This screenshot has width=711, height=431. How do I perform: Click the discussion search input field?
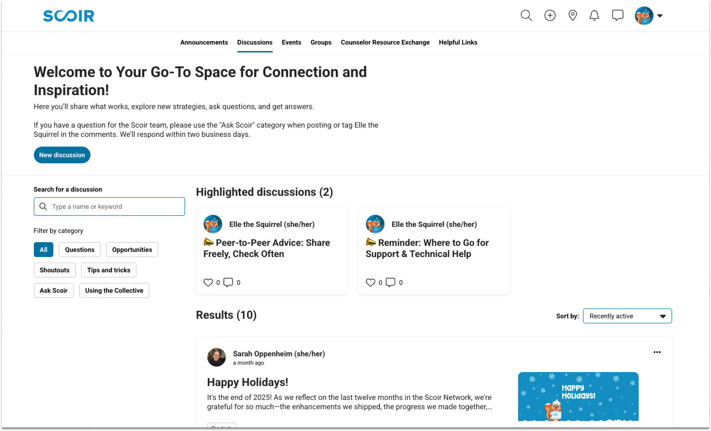[109, 206]
